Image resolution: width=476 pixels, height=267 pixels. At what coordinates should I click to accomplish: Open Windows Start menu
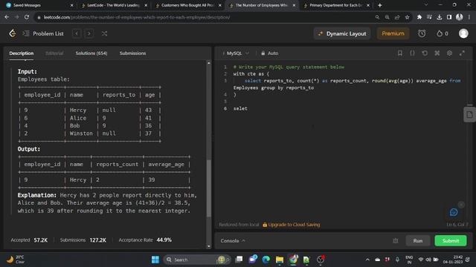click(155, 260)
